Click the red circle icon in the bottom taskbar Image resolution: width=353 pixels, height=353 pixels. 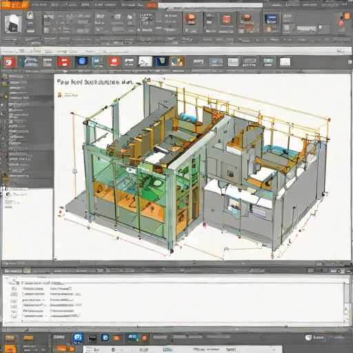145,338
